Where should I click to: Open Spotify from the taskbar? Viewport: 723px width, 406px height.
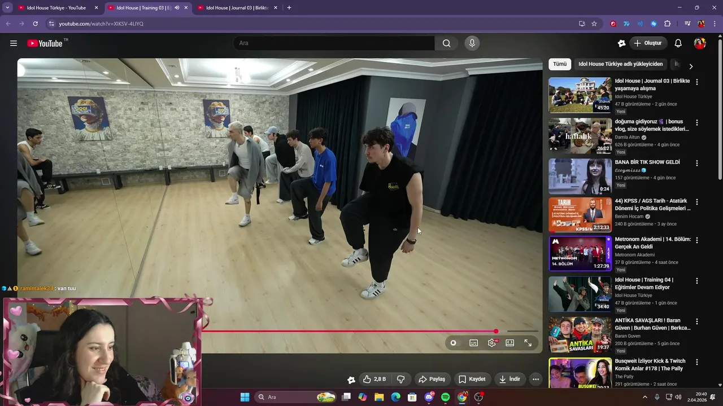(x=445, y=397)
